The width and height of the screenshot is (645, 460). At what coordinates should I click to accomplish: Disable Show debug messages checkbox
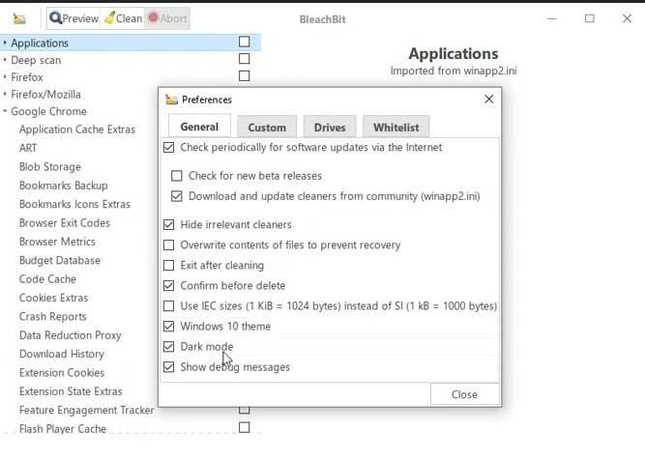[170, 367]
